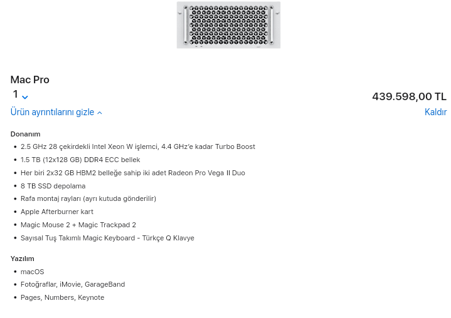Viewport: 451px width, 318px height.
Task: Select the 8 TB SSD depolama line
Action: [53, 186]
